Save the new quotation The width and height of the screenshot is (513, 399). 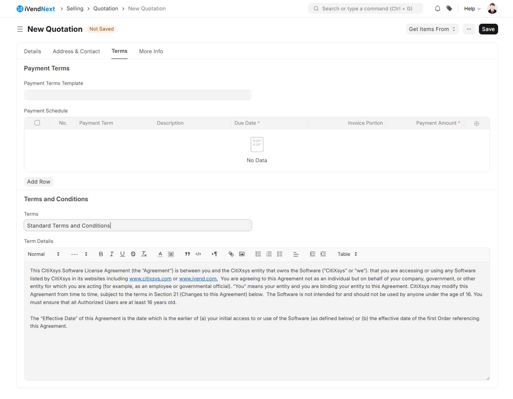[x=488, y=29]
